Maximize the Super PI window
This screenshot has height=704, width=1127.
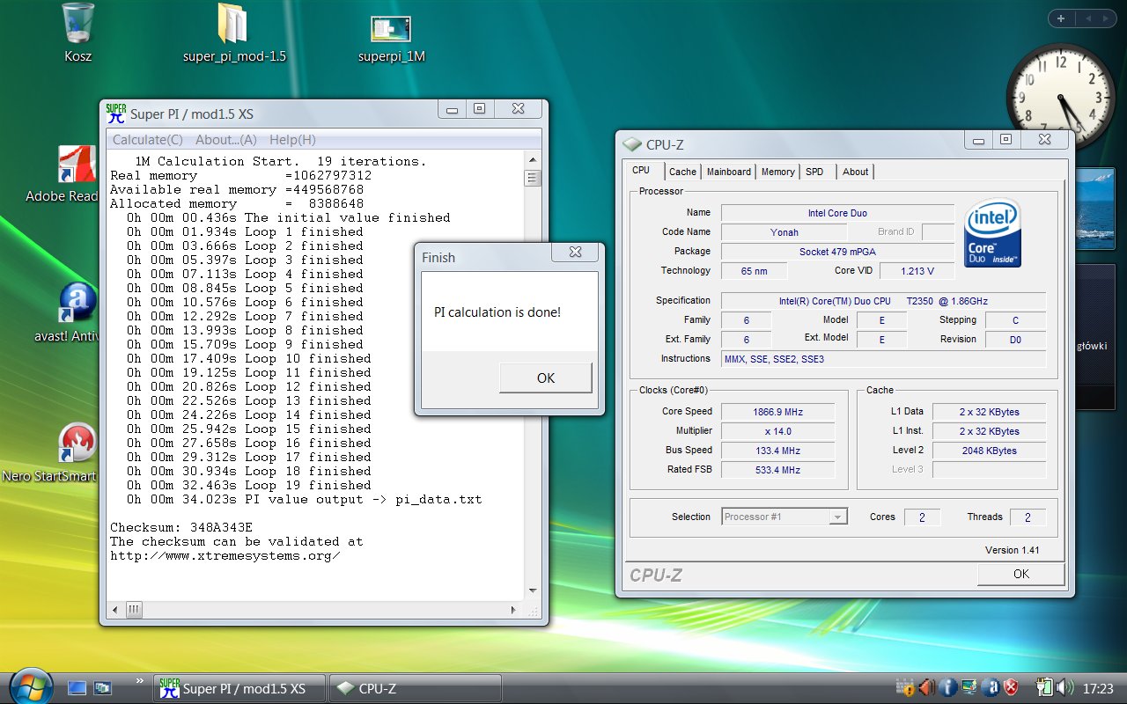(479, 109)
